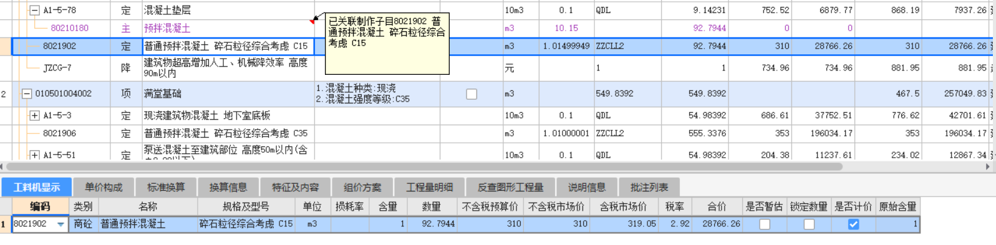Toggle the 是否暂估 checkbox for 8021902
996x245 pixels.
[x=765, y=224]
